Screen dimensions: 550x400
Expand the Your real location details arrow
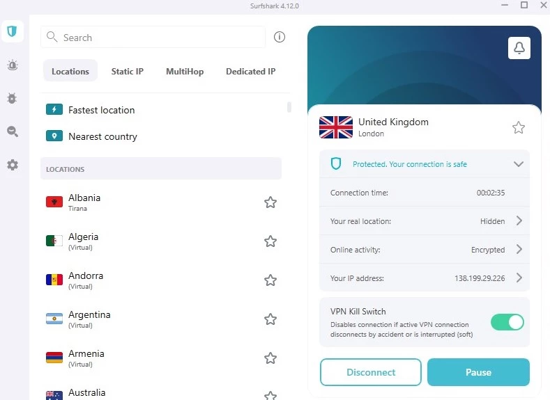coord(519,221)
